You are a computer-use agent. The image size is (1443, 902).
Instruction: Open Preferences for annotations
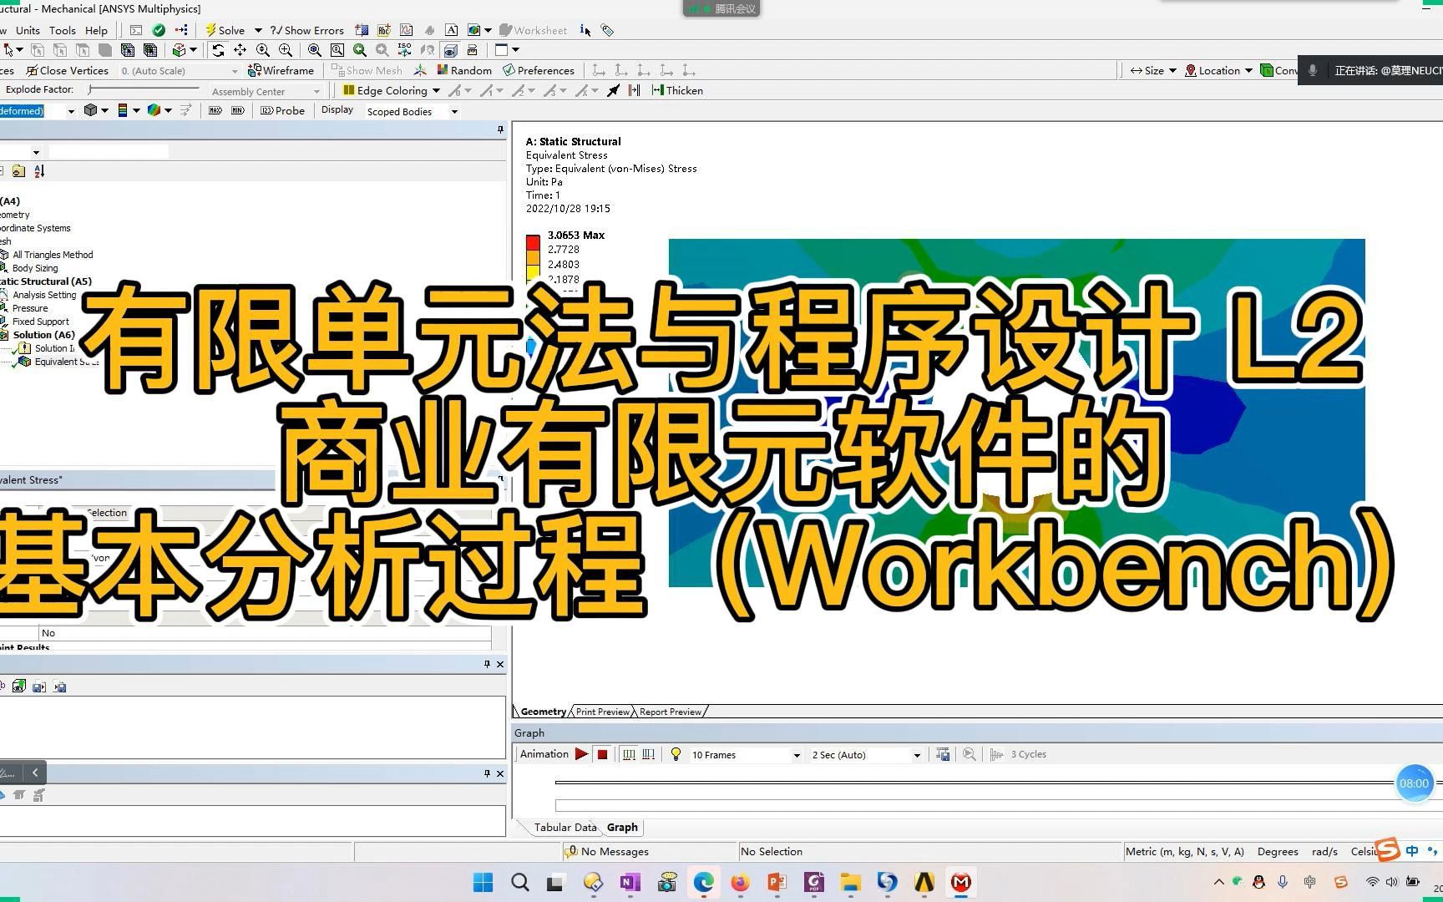539,70
